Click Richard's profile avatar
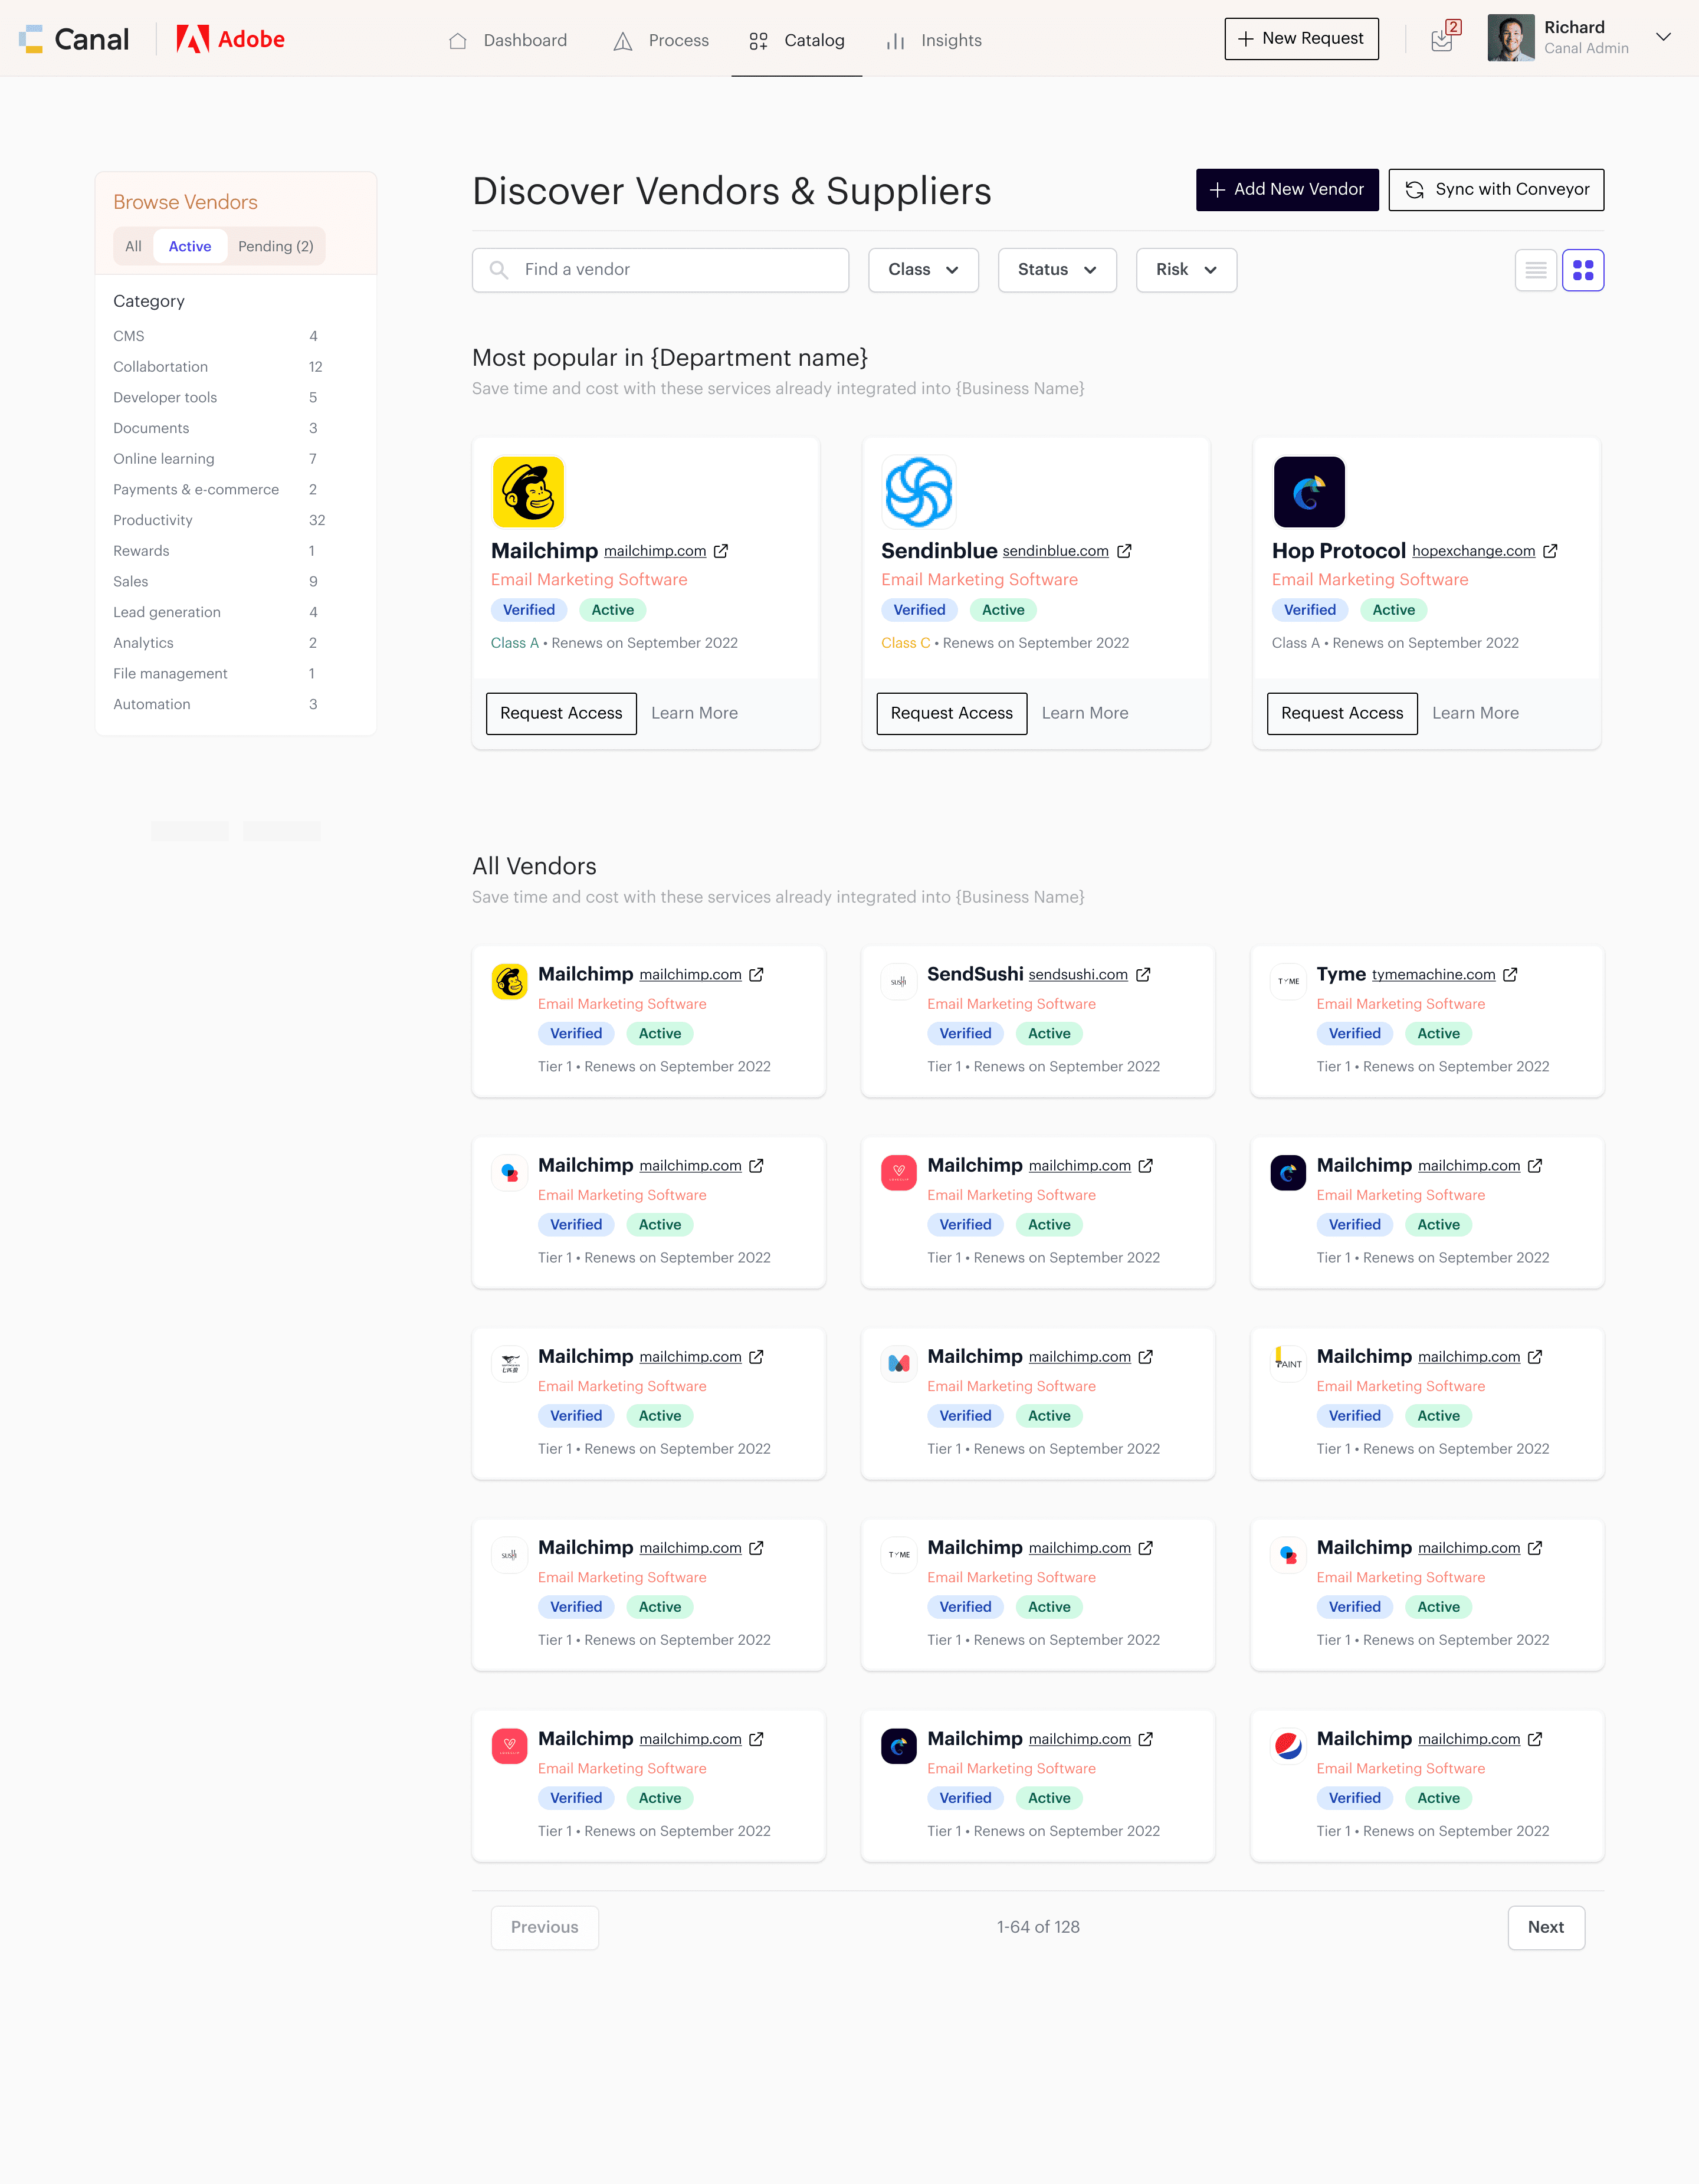 point(1510,38)
